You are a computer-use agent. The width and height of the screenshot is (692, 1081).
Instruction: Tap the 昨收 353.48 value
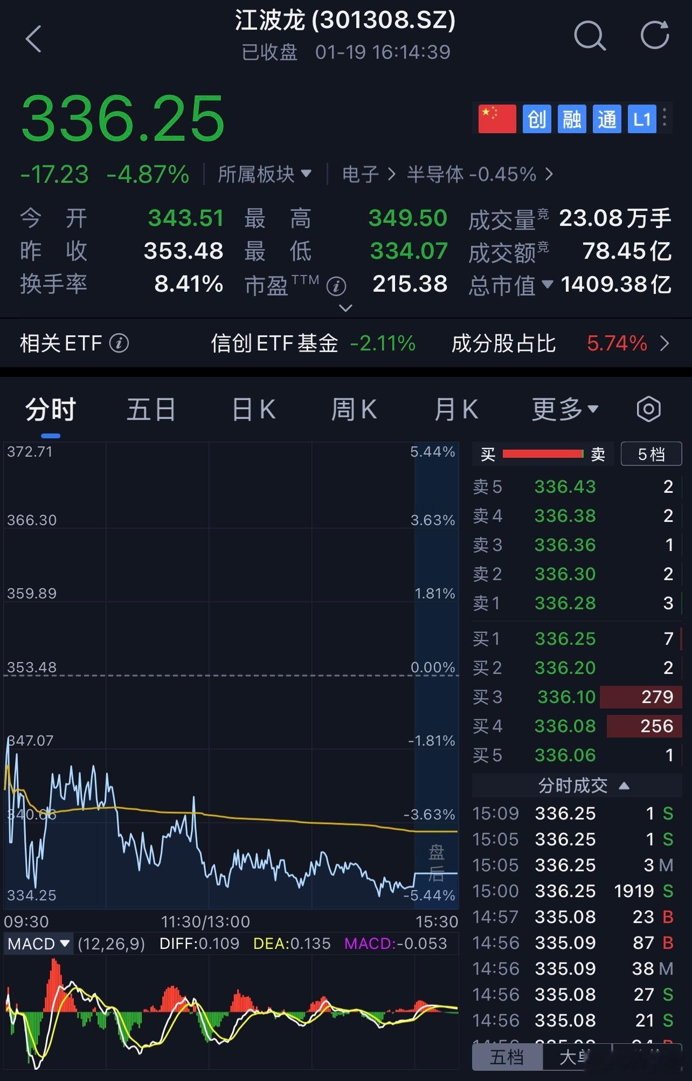point(183,251)
